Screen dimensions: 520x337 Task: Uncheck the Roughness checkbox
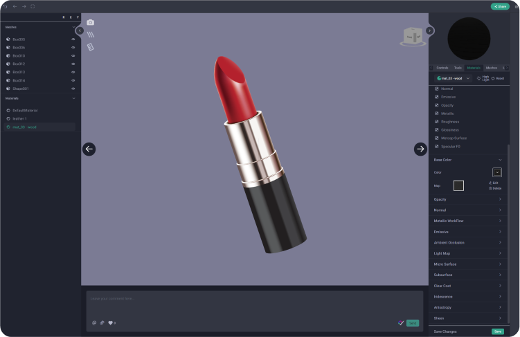pos(436,122)
